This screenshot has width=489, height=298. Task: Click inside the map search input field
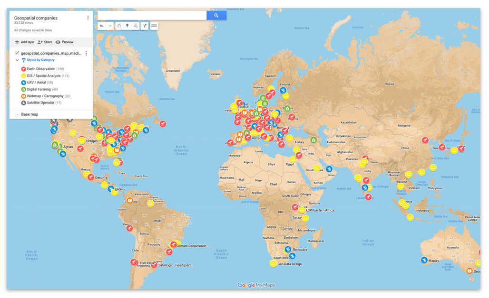(152, 15)
